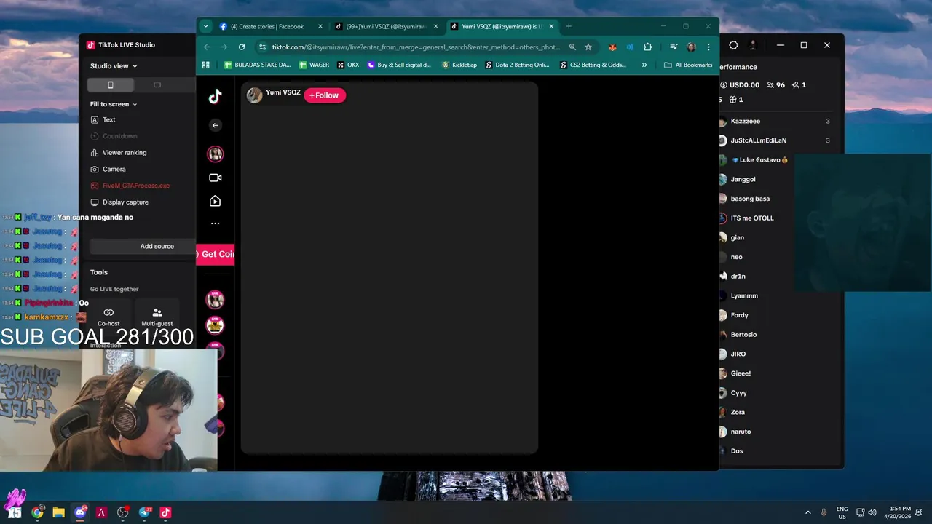Select viewer JuStcALLmEdiLaN

758,140
